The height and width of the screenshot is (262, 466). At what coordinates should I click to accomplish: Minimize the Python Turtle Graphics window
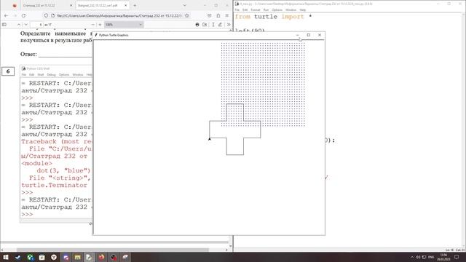click(x=297, y=35)
